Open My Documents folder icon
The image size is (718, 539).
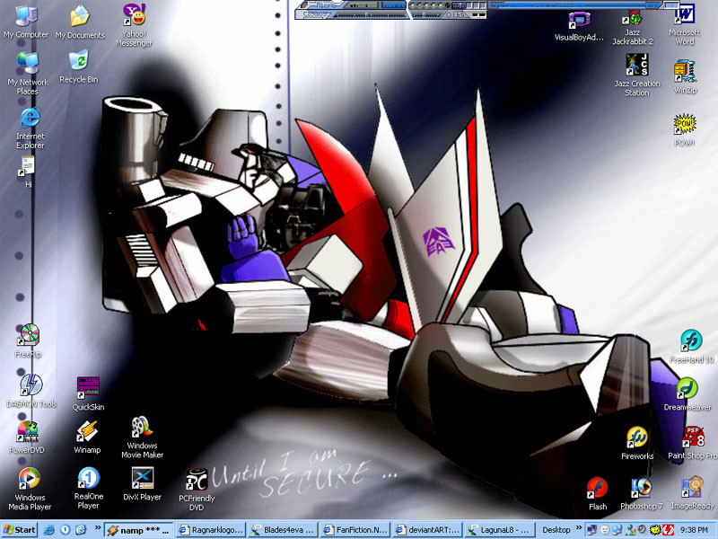pyautogui.click(x=80, y=22)
